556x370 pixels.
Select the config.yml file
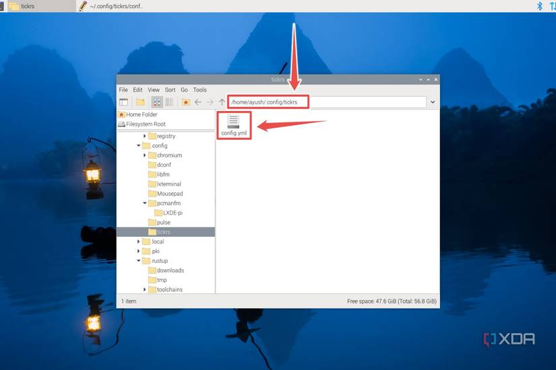[234, 125]
